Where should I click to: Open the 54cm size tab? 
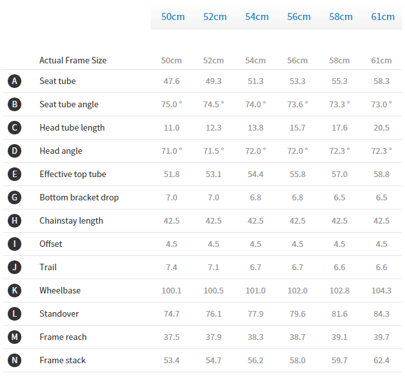pos(256,17)
